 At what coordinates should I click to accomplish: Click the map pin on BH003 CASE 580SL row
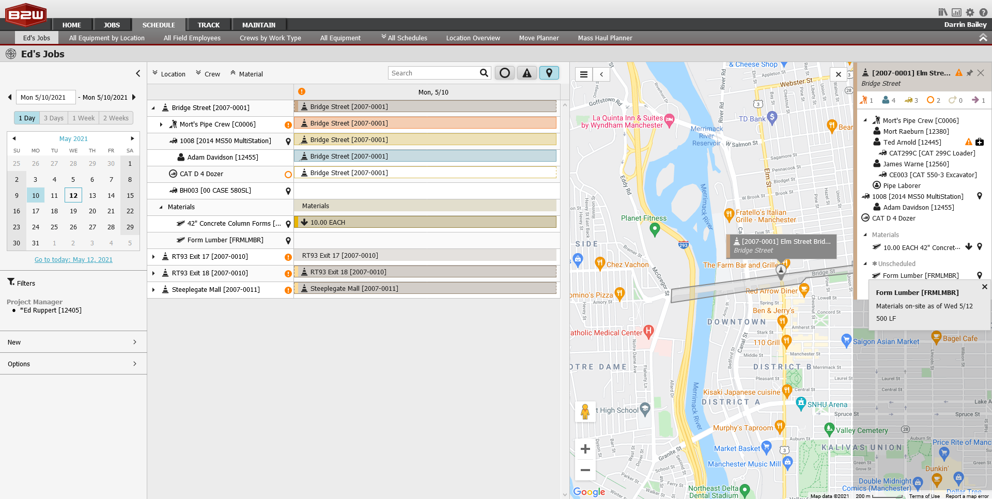coord(288,191)
